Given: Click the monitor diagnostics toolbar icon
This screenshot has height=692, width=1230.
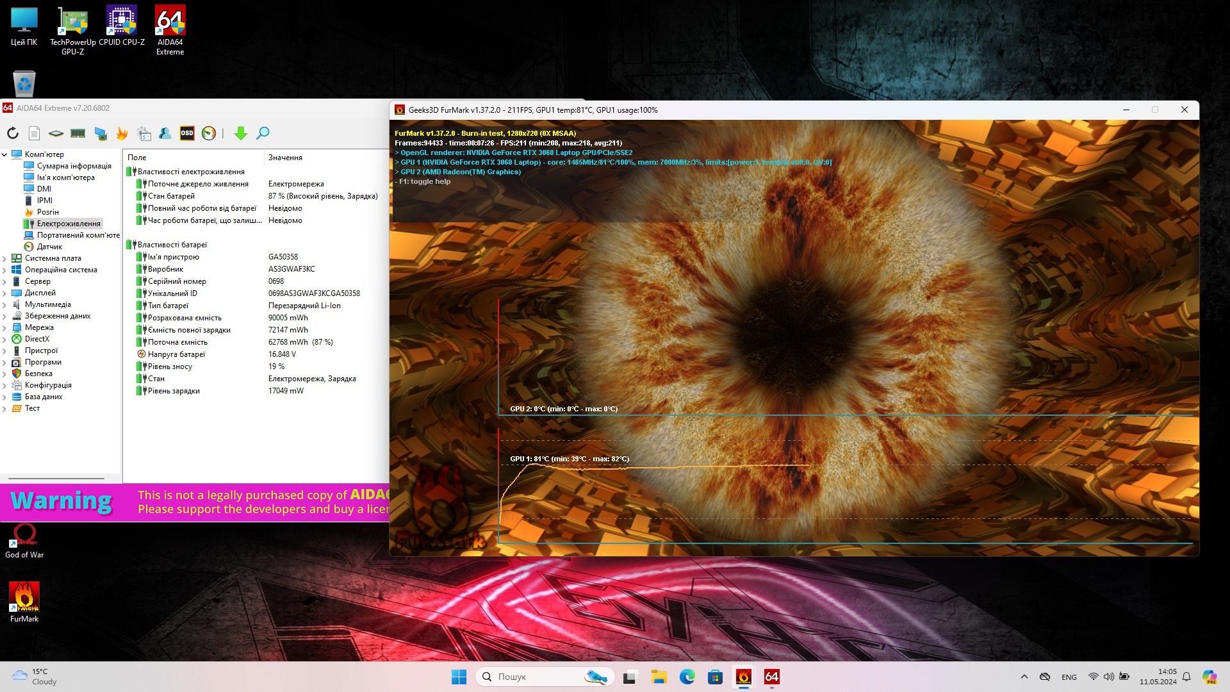Looking at the screenshot, I should click(x=101, y=133).
